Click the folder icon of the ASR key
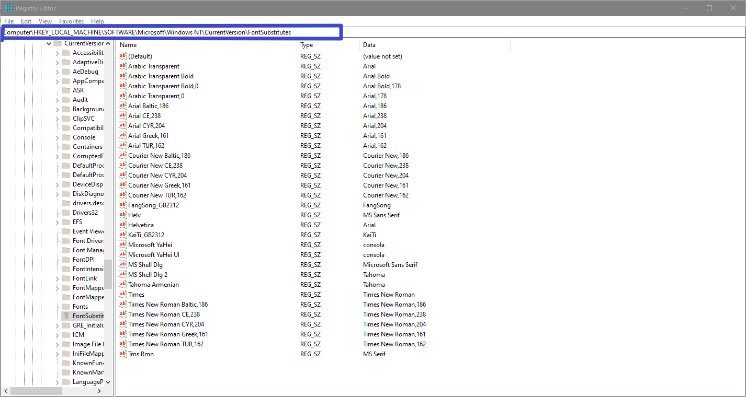 click(66, 90)
